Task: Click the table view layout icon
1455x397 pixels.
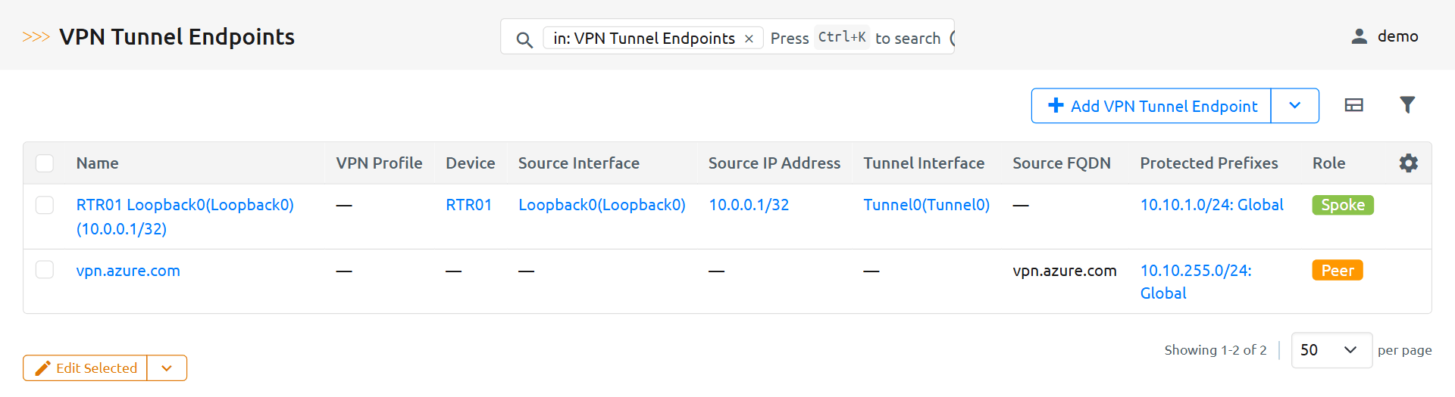Action: coord(1353,105)
